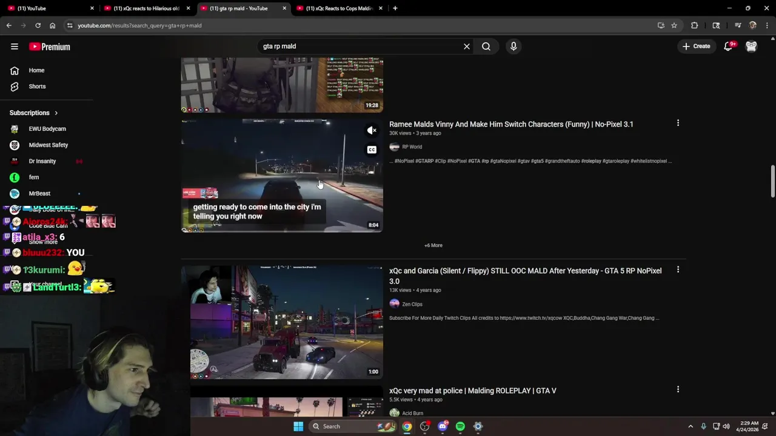This screenshot has width=776, height=436.
Task: Open Windows Start menu
Action: 298,426
